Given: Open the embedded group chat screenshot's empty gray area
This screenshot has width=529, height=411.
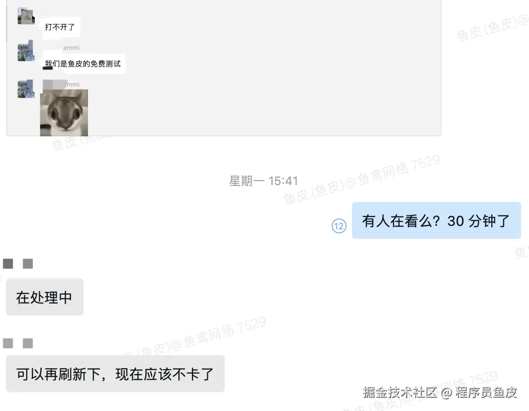Looking at the screenshot, I should [263, 68].
